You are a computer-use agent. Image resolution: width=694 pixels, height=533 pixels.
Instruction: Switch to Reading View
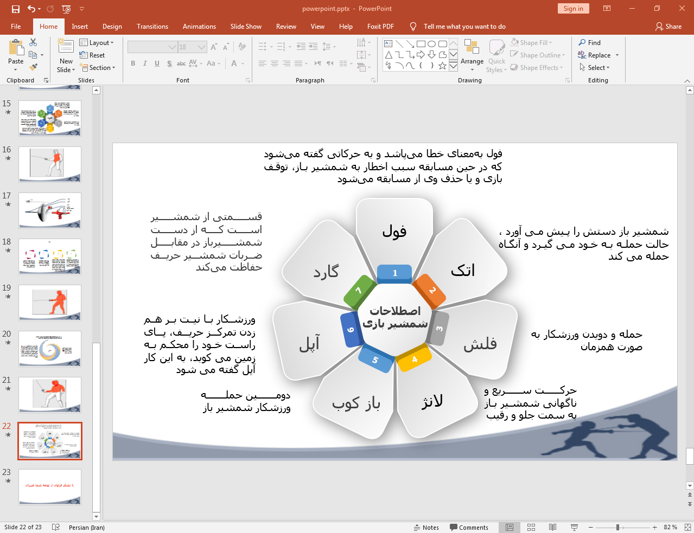(552, 528)
